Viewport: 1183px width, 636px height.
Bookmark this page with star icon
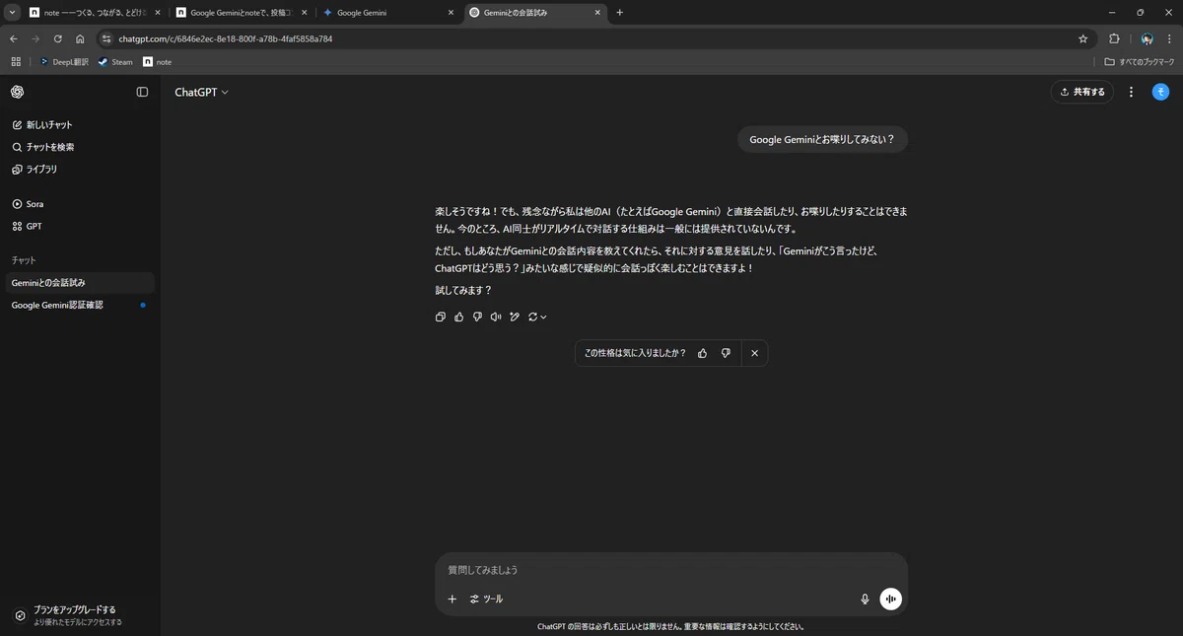click(1082, 38)
